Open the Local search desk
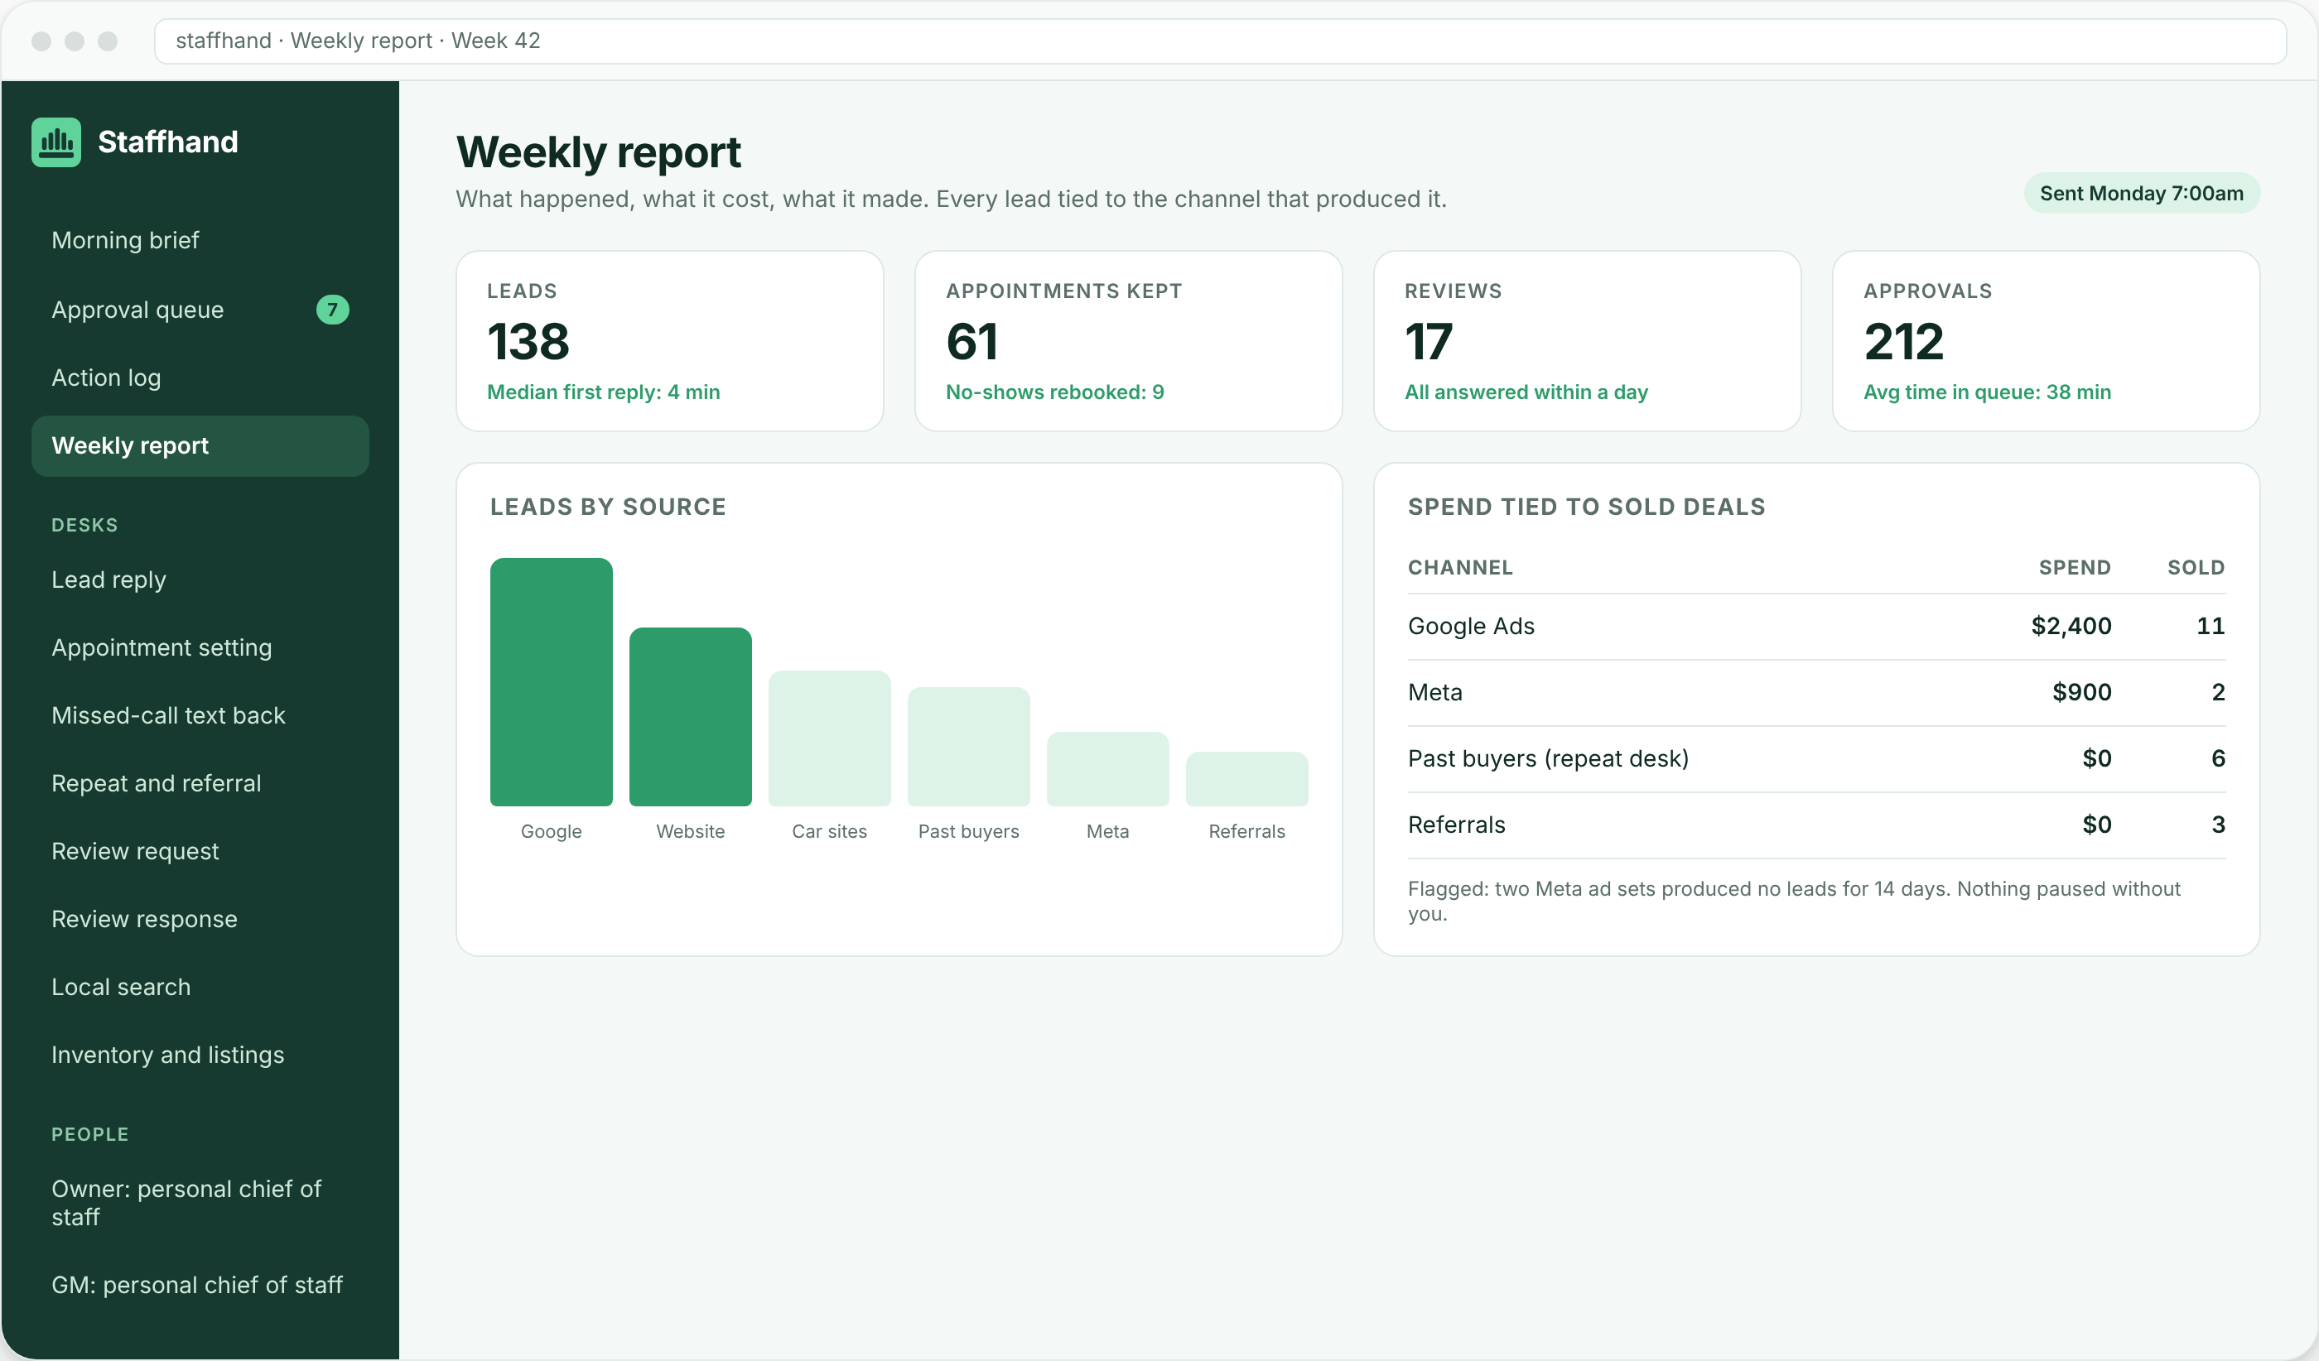 (x=200, y=988)
